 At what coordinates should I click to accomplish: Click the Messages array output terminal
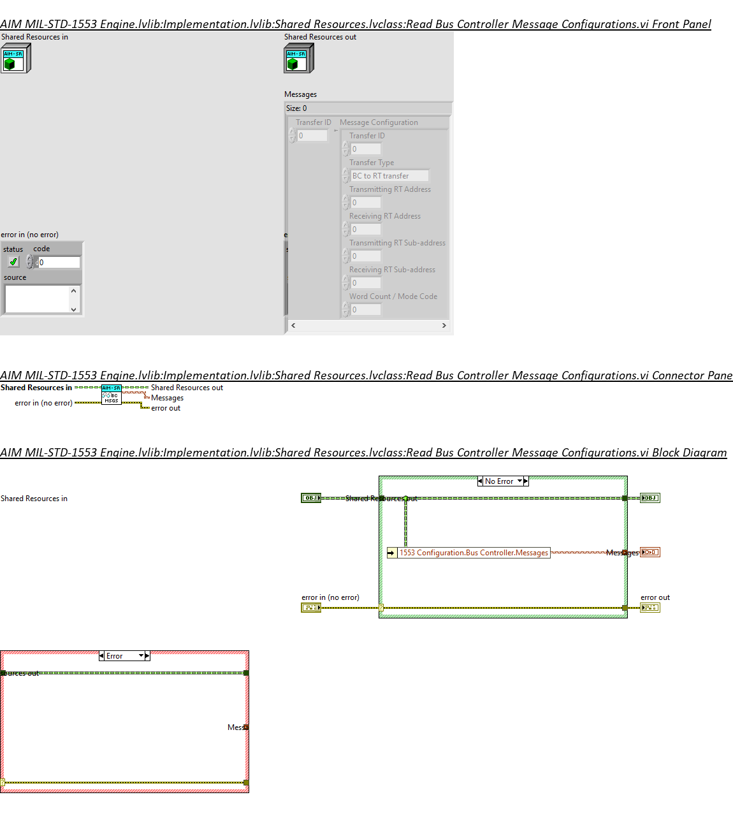pos(650,552)
